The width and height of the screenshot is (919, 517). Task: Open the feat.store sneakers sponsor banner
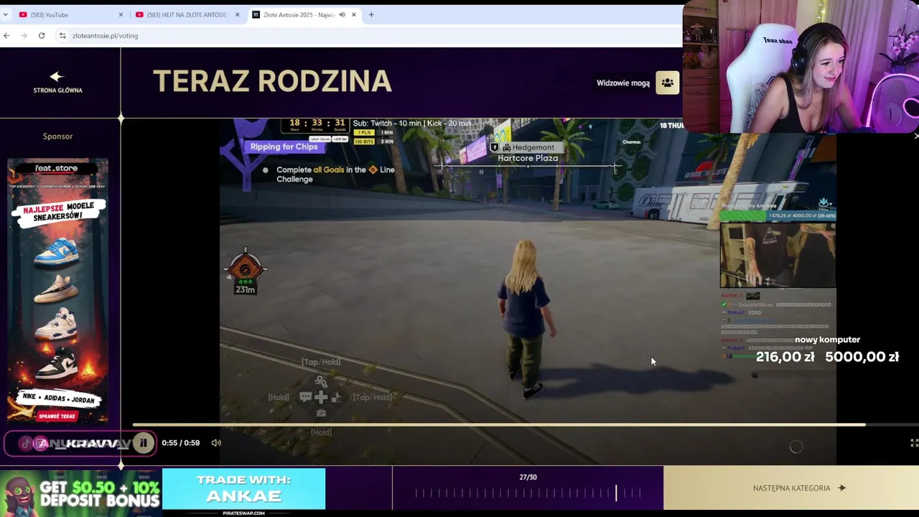[57, 291]
